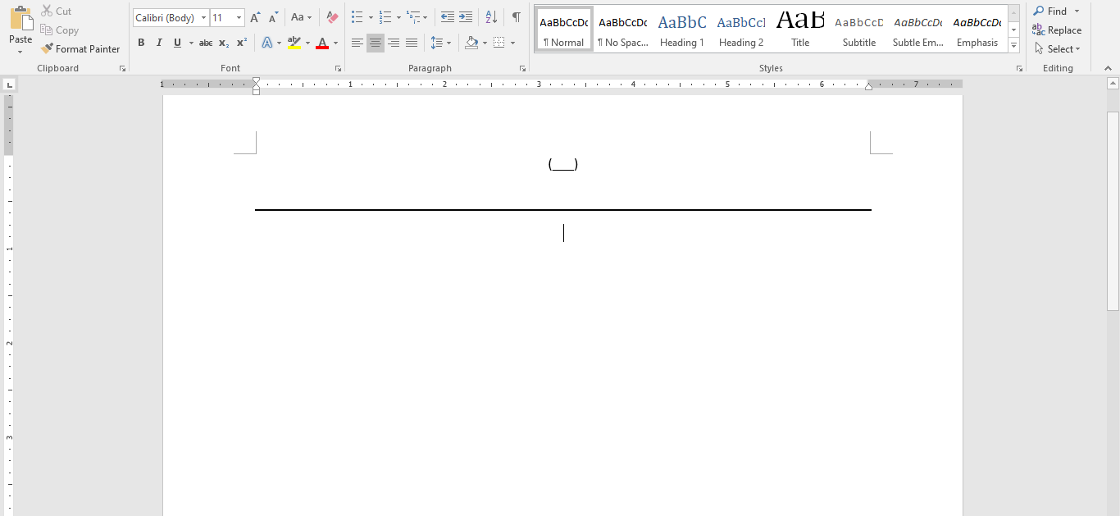Open the Paste options dropdown arrow

pos(20,52)
